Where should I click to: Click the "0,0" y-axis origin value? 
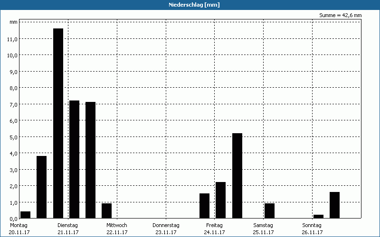pyautogui.click(x=14, y=219)
